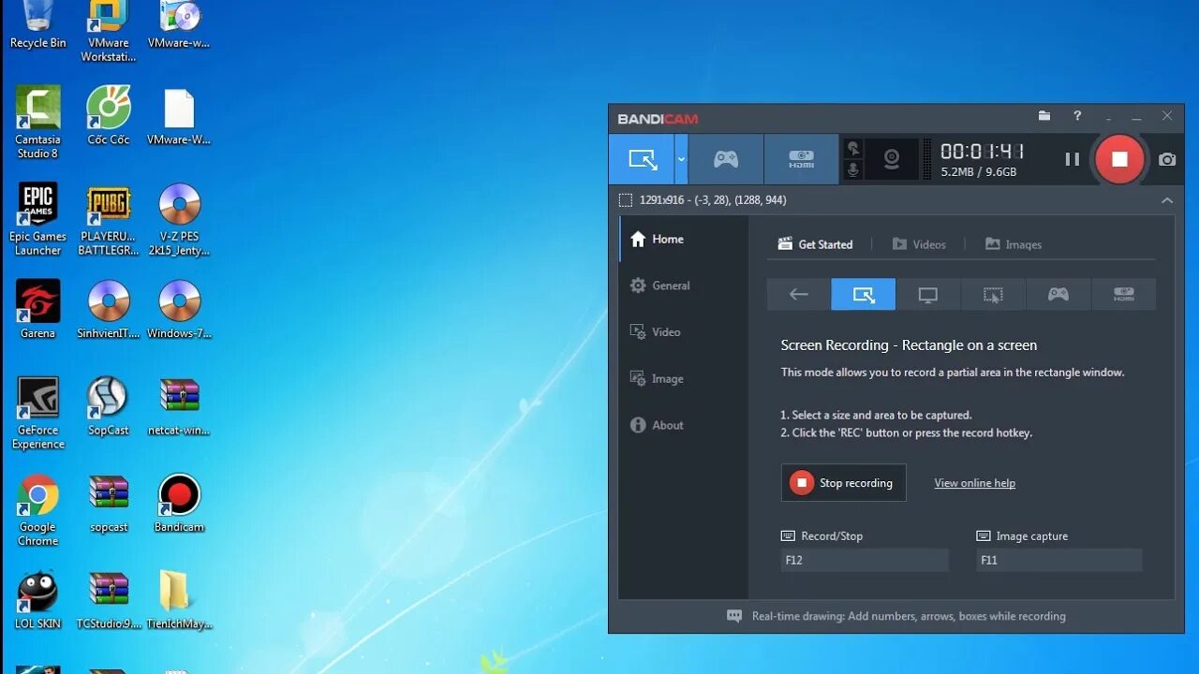
Task: Click the Stop recording button
Action: tap(844, 483)
